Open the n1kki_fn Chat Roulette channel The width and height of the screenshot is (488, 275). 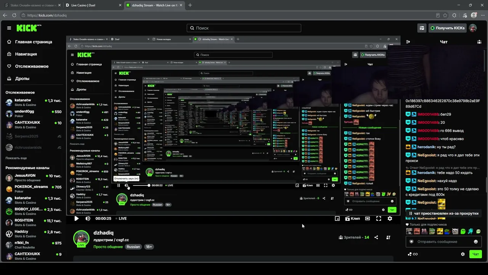[x=34, y=245]
